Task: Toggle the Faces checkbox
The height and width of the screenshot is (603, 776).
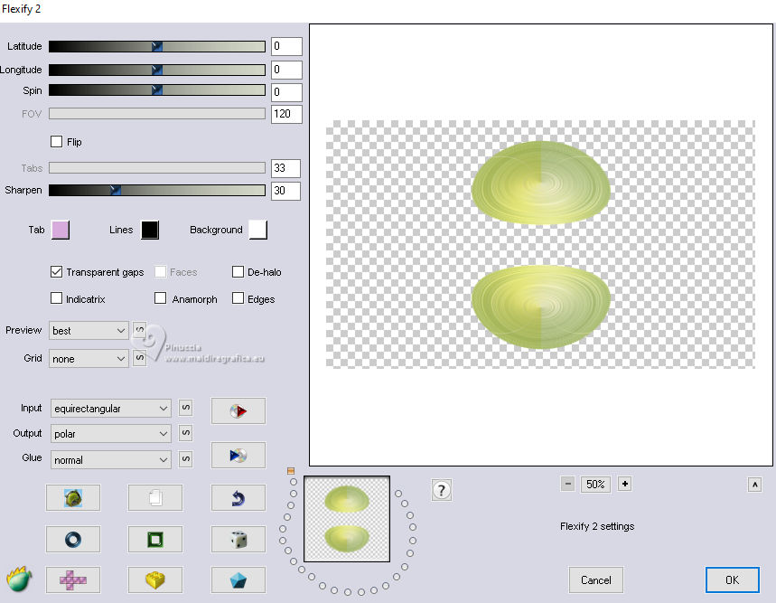Action: click(160, 272)
